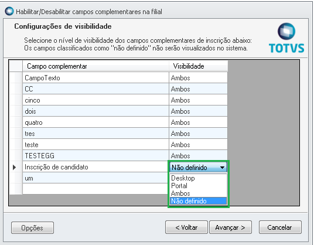Click the row header beside dois

(x=16, y=111)
